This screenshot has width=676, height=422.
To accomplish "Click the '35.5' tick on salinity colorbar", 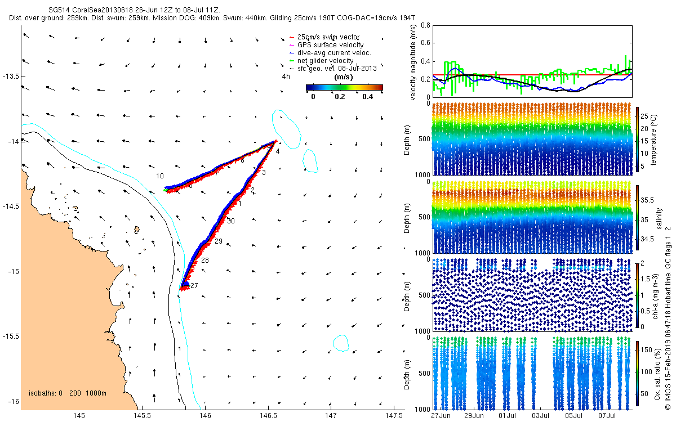I will click(648, 200).
